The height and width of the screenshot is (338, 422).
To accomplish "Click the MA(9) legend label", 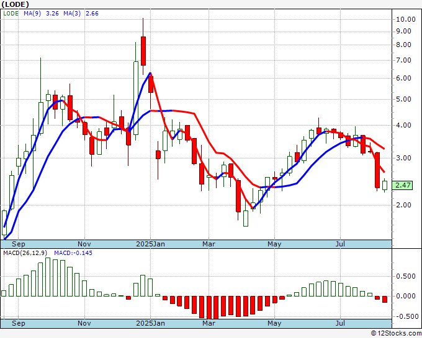I will click(32, 14).
